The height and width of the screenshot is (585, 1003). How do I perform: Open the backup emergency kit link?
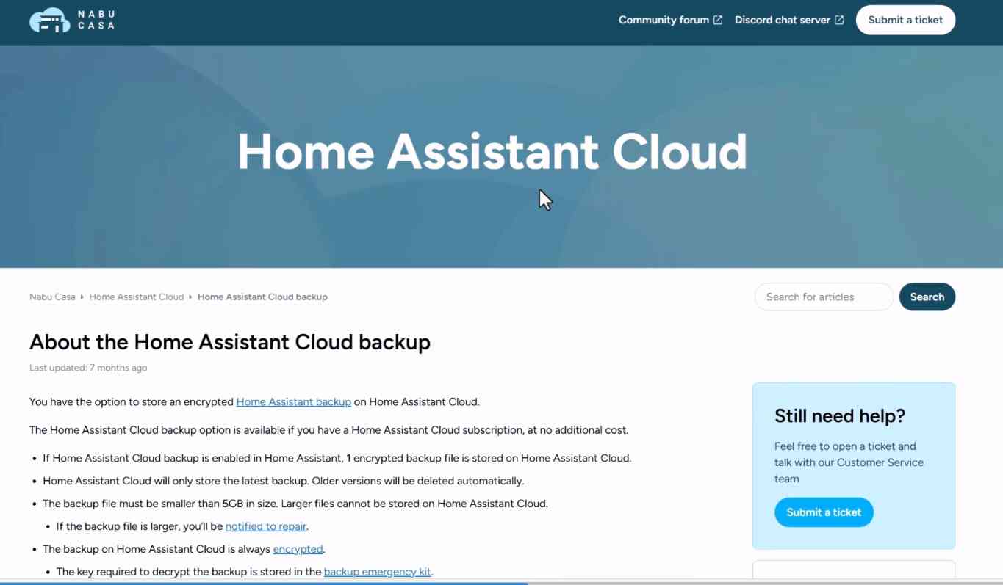tap(377, 572)
